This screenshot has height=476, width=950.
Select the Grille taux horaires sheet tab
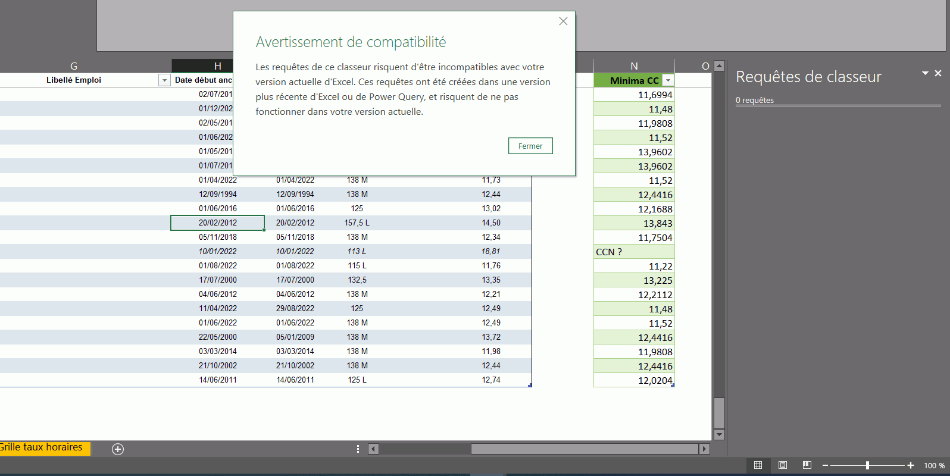click(43, 447)
